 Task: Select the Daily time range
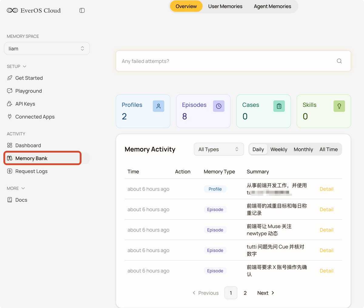click(x=258, y=149)
